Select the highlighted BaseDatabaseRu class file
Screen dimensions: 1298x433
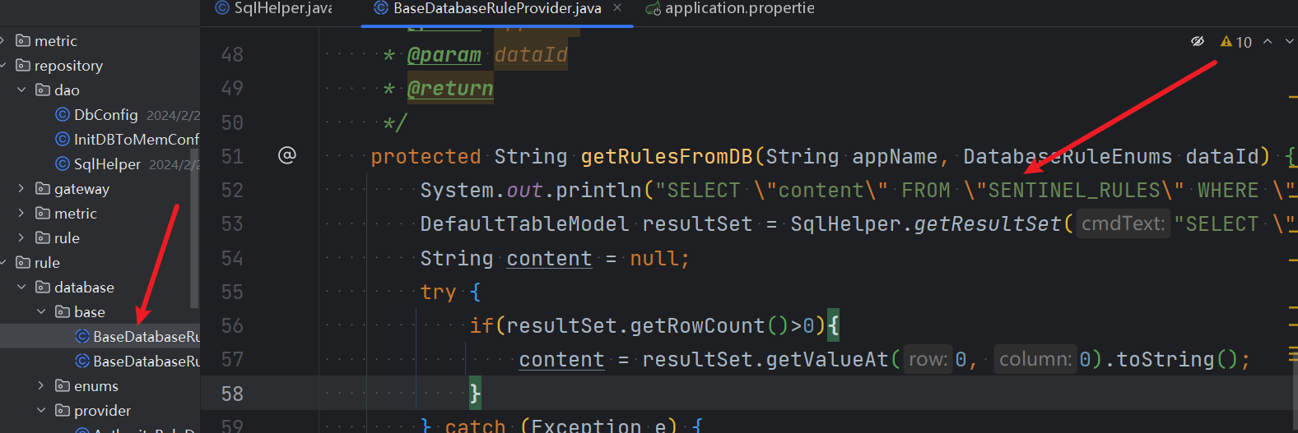pos(137,337)
